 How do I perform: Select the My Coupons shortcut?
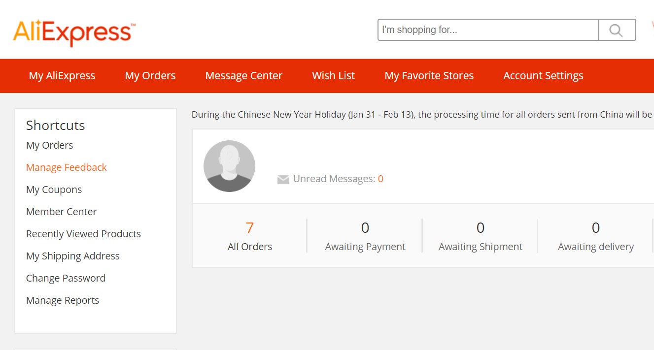54,190
